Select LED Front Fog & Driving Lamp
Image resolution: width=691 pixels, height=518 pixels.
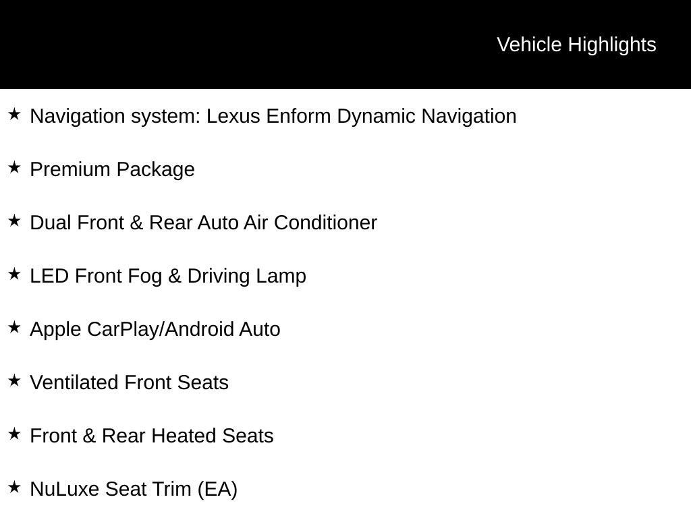(x=168, y=277)
